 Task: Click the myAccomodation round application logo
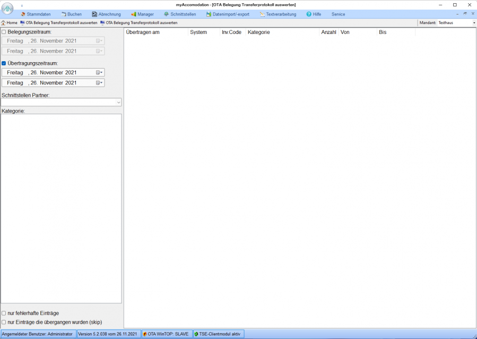pyautogui.click(x=7, y=9)
